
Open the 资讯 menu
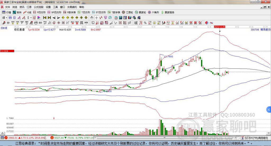(x=22, y=7)
